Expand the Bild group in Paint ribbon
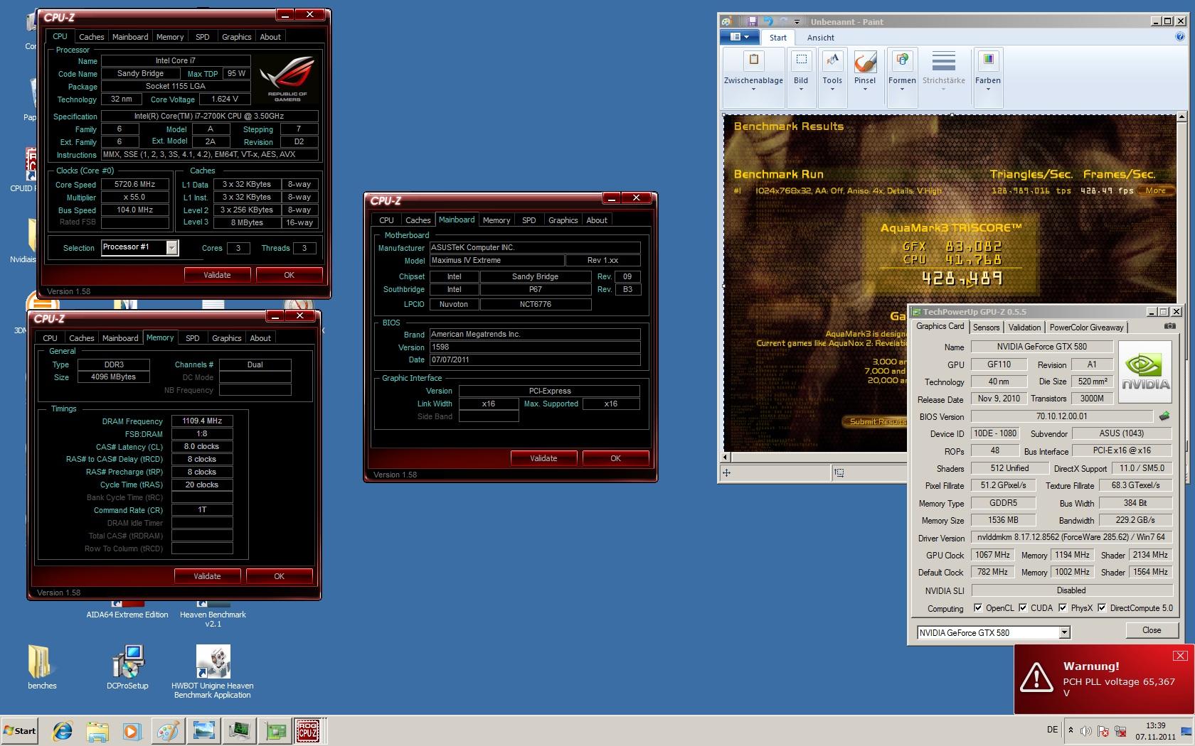Image resolution: width=1195 pixels, height=746 pixels. 801,79
